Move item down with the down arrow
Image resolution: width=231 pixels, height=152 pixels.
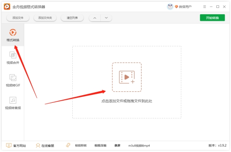pyautogui.click(x=106, y=18)
